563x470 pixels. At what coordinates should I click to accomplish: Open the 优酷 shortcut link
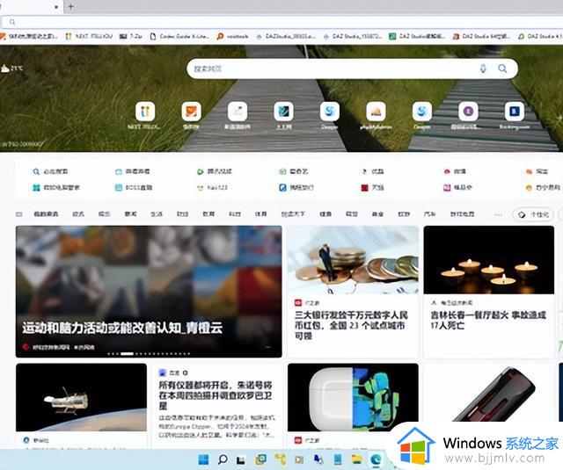372,171
